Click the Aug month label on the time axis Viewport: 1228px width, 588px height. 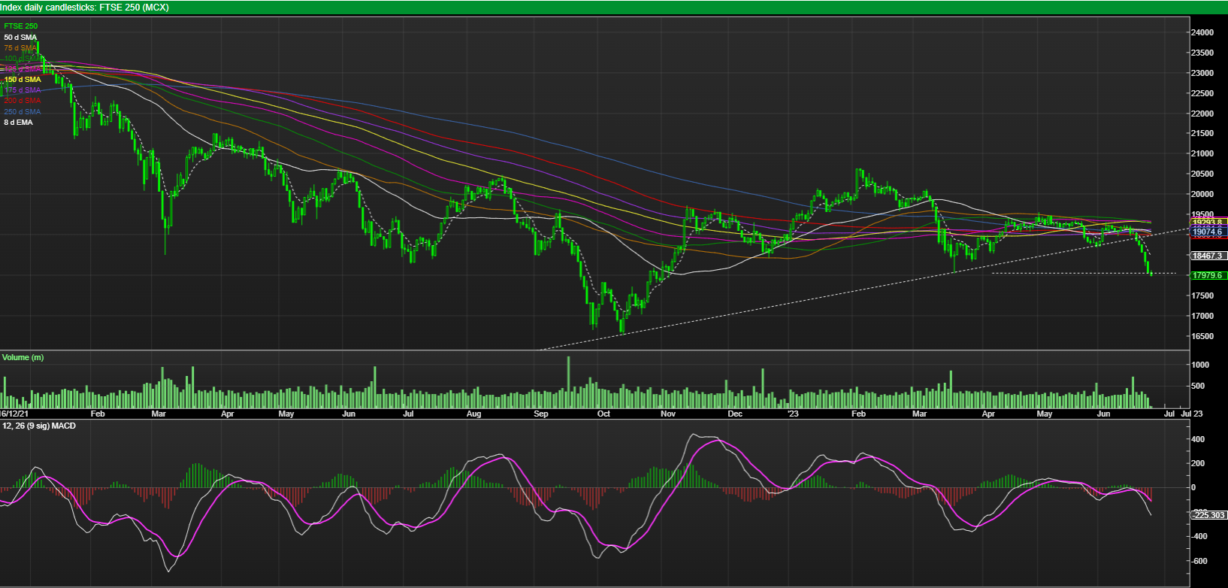[x=473, y=414]
